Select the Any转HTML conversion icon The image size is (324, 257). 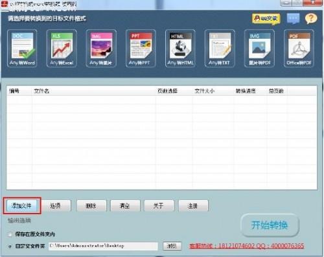180,49
